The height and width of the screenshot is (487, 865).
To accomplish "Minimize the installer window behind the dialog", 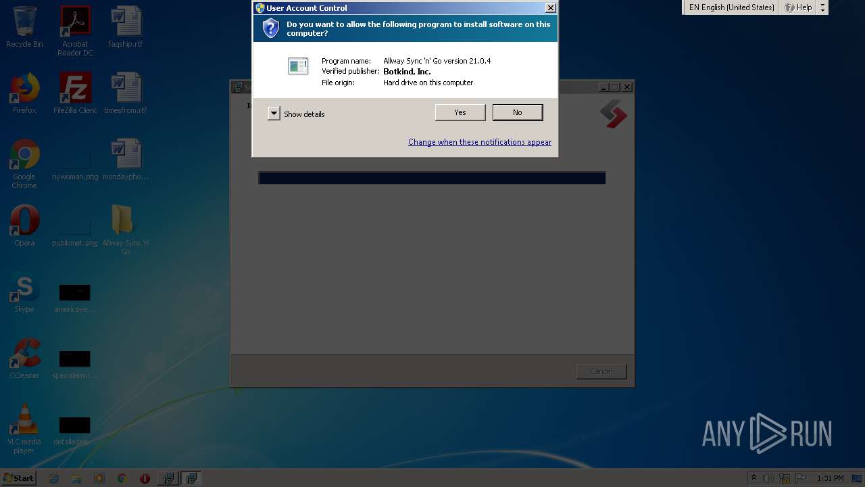I will coord(603,87).
